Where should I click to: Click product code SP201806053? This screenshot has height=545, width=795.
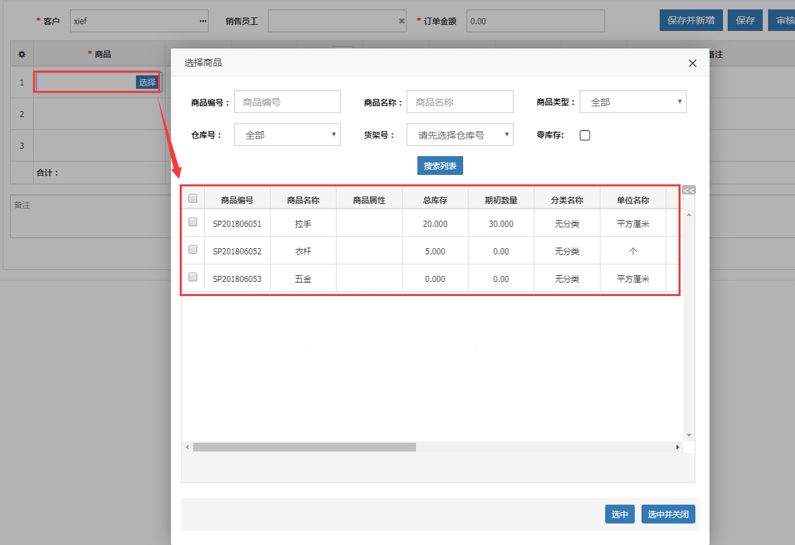(237, 279)
